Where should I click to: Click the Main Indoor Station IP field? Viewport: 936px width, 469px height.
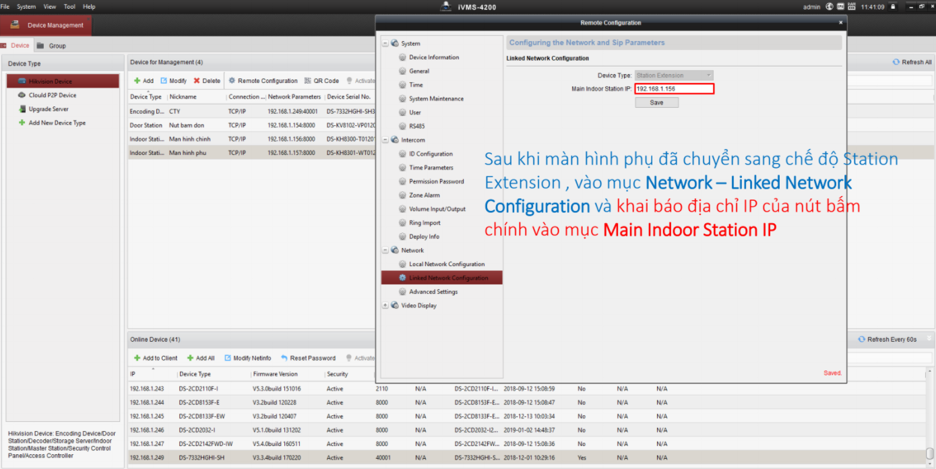pos(674,88)
